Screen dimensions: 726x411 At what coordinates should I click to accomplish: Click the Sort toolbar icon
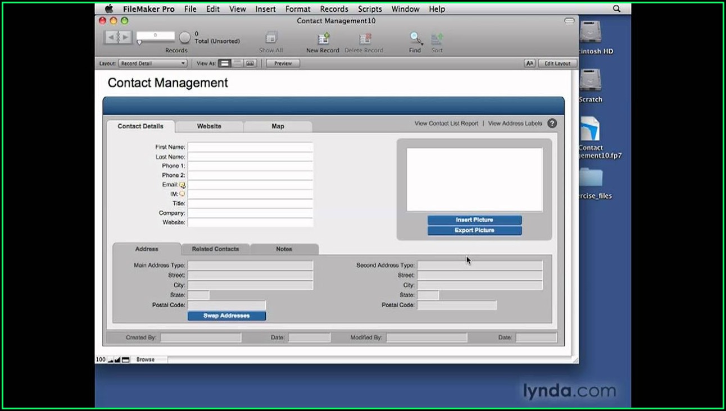tap(437, 38)
